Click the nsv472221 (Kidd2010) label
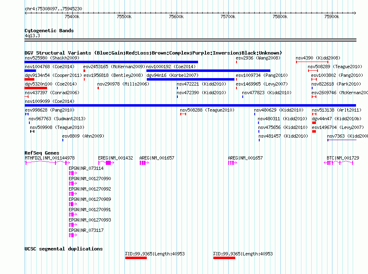368x274 pixels. click(x=201, y=84)
